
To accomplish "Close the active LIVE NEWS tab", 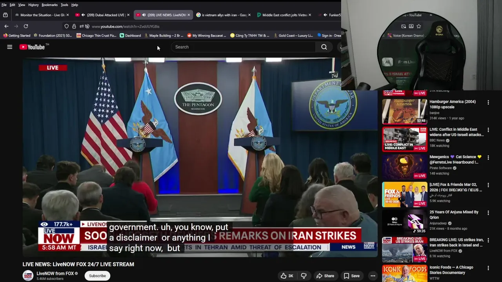I will pyautogui.click(x=188, y=15).
